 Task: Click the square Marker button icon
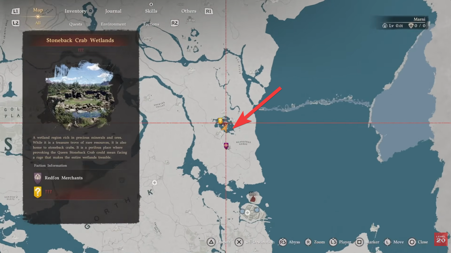[359, 242]
